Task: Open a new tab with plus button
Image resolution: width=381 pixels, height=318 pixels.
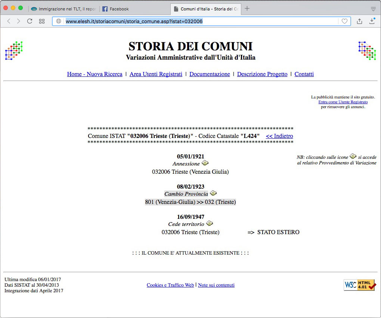Action: [x=247, y=9]
